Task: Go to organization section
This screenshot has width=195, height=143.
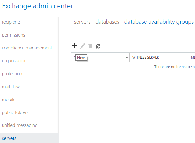Action: (x=14, y=61)
